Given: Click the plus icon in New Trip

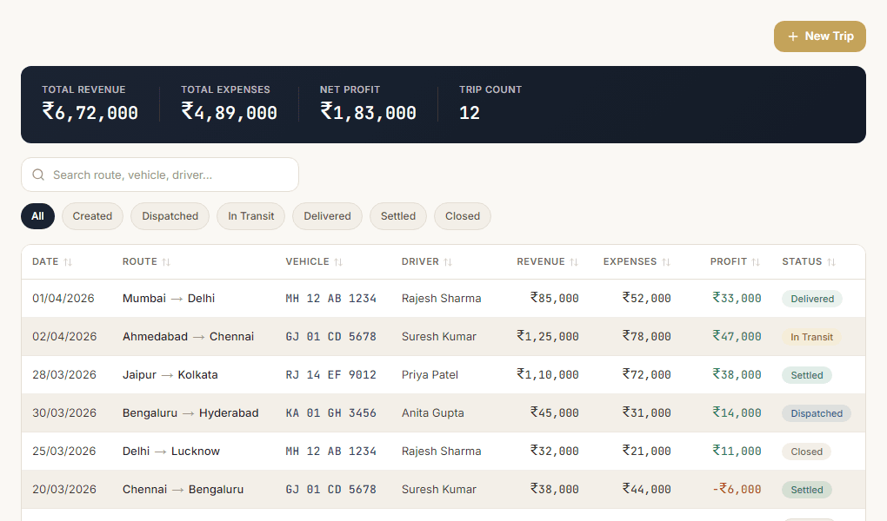Looking at the screenshot, I should 793,36.
